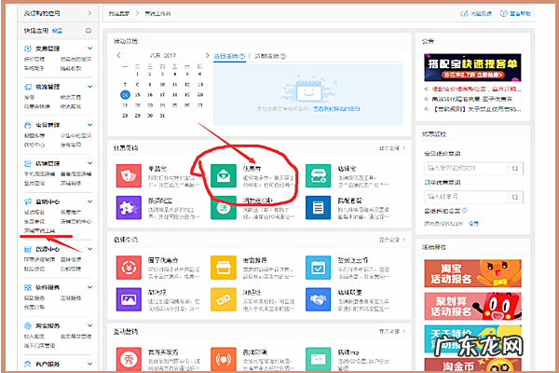Click the info icon beside 最低折扣设置
Viewport: 559px width, 373px height.
click(x=464, y=211)
